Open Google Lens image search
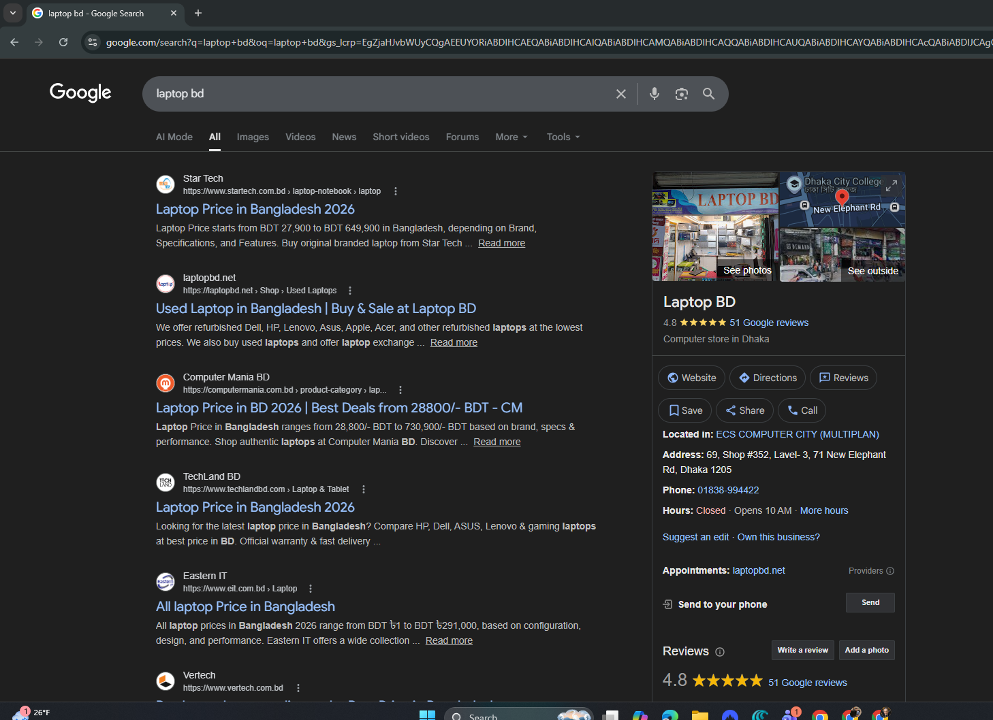Viewport: 993px width, 720px height. (x=681, y=93)
